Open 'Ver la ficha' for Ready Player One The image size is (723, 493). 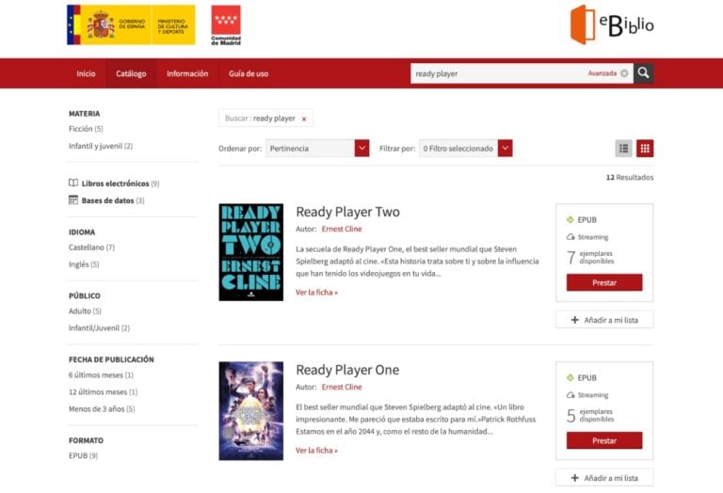point(316,450)
